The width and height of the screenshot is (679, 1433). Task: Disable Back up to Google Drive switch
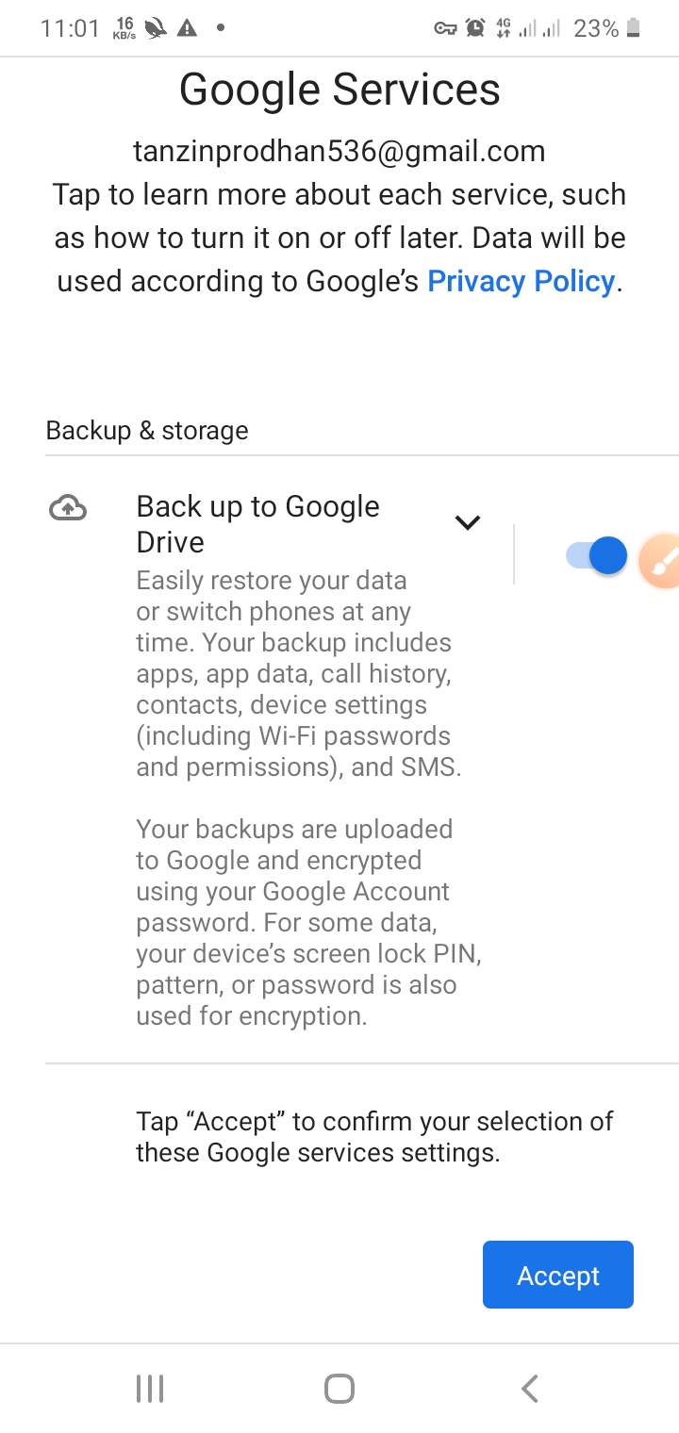pos(596,555)
